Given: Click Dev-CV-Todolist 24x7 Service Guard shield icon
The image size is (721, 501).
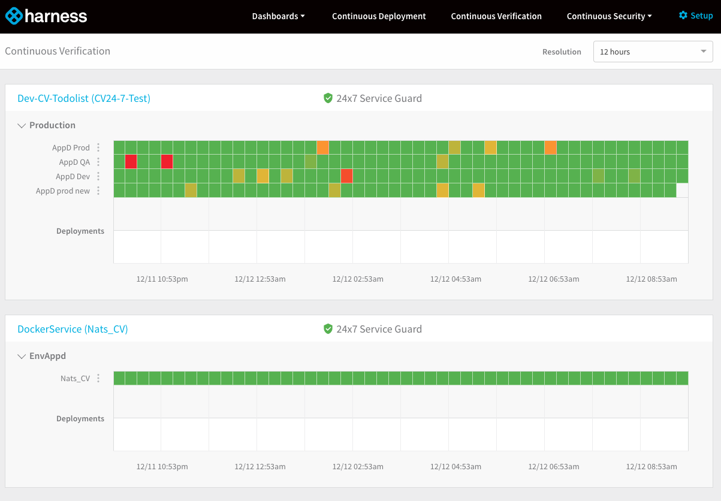Looking at the screenshot, I should point(328,98).
